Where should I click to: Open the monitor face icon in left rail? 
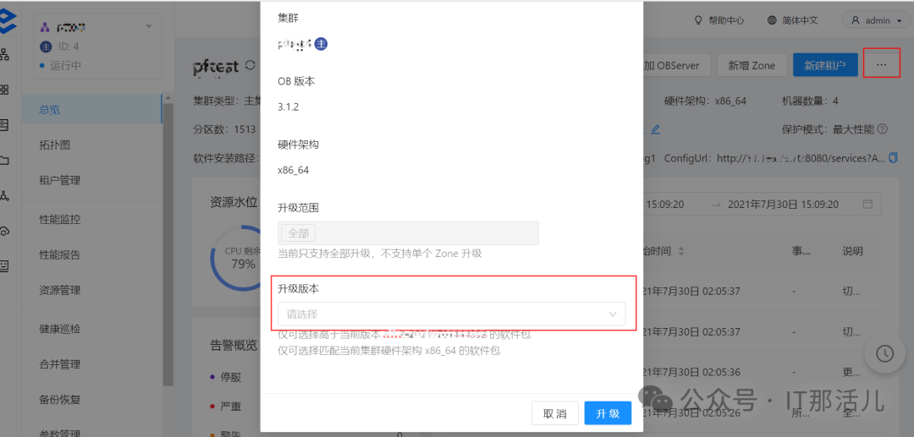click(5, 265)
